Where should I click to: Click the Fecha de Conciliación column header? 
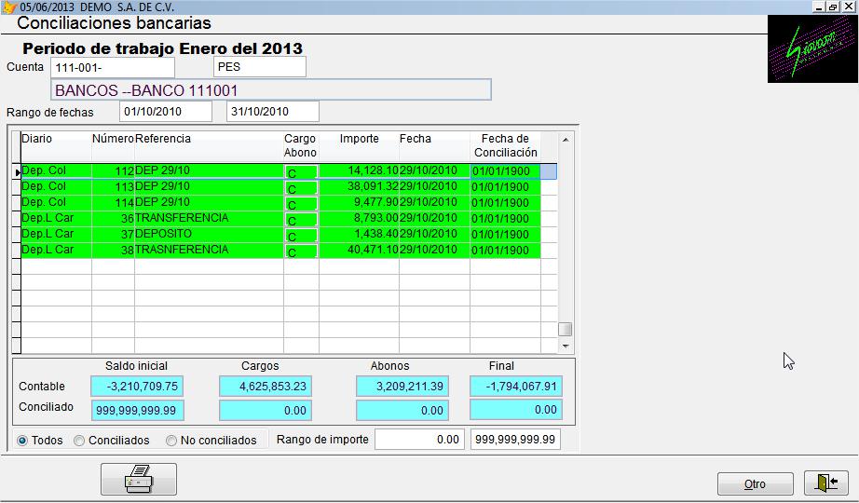[x=505, y=145]
